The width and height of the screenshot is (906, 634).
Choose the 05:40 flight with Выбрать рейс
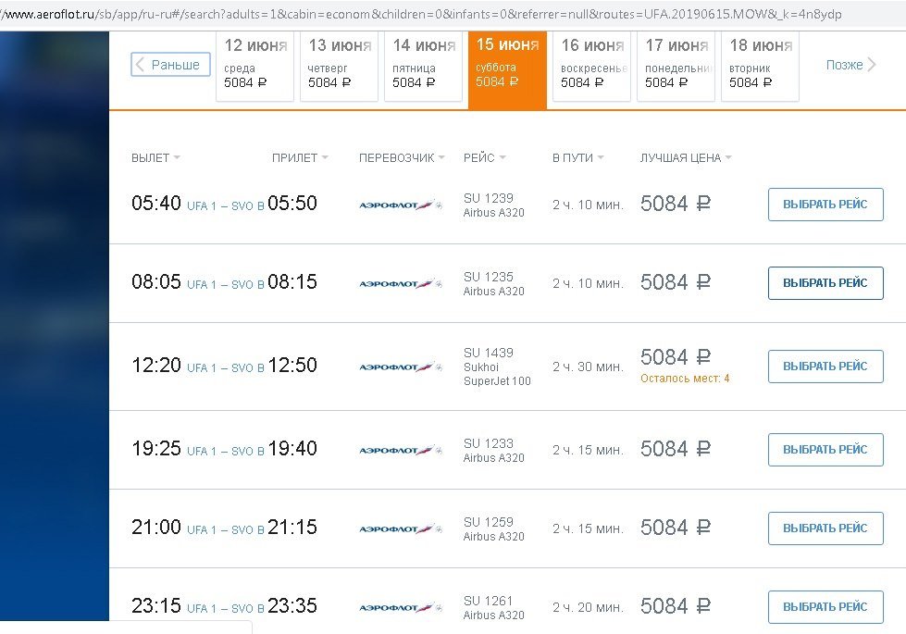(x=825, y=205)
